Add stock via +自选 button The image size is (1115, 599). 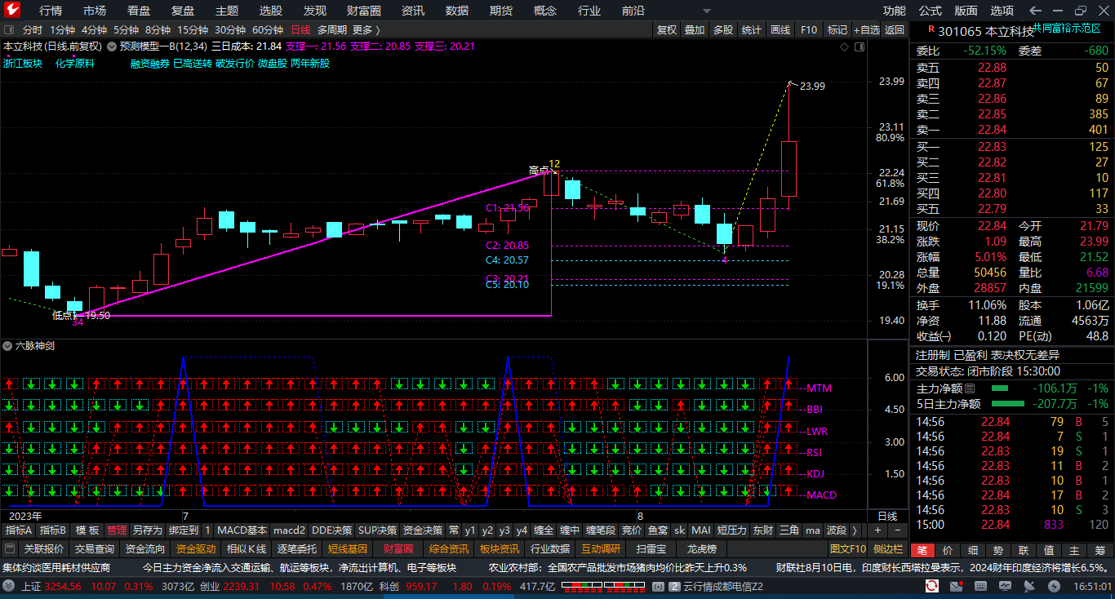866,29
